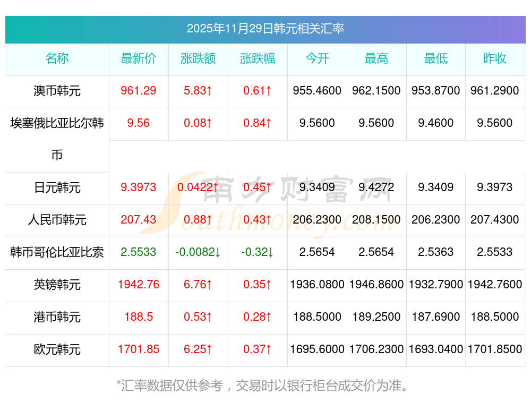Click the 日元韩元 row name
Screen dimensions: 531x402
pyautogui.click(x=57, y=187)
